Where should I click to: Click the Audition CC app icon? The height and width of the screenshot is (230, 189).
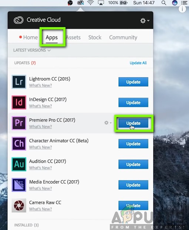click(x=19, y=164)
